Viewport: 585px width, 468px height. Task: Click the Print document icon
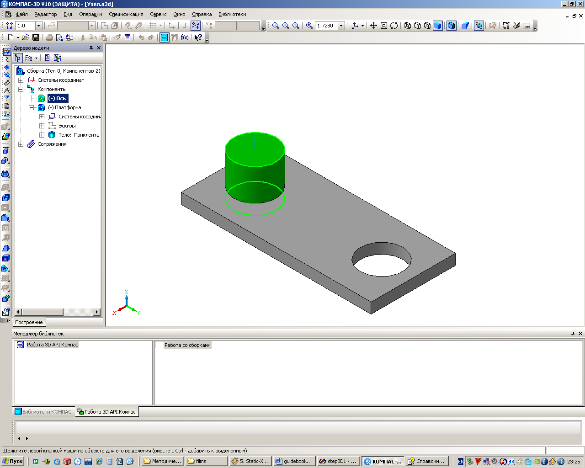point(49,37)
